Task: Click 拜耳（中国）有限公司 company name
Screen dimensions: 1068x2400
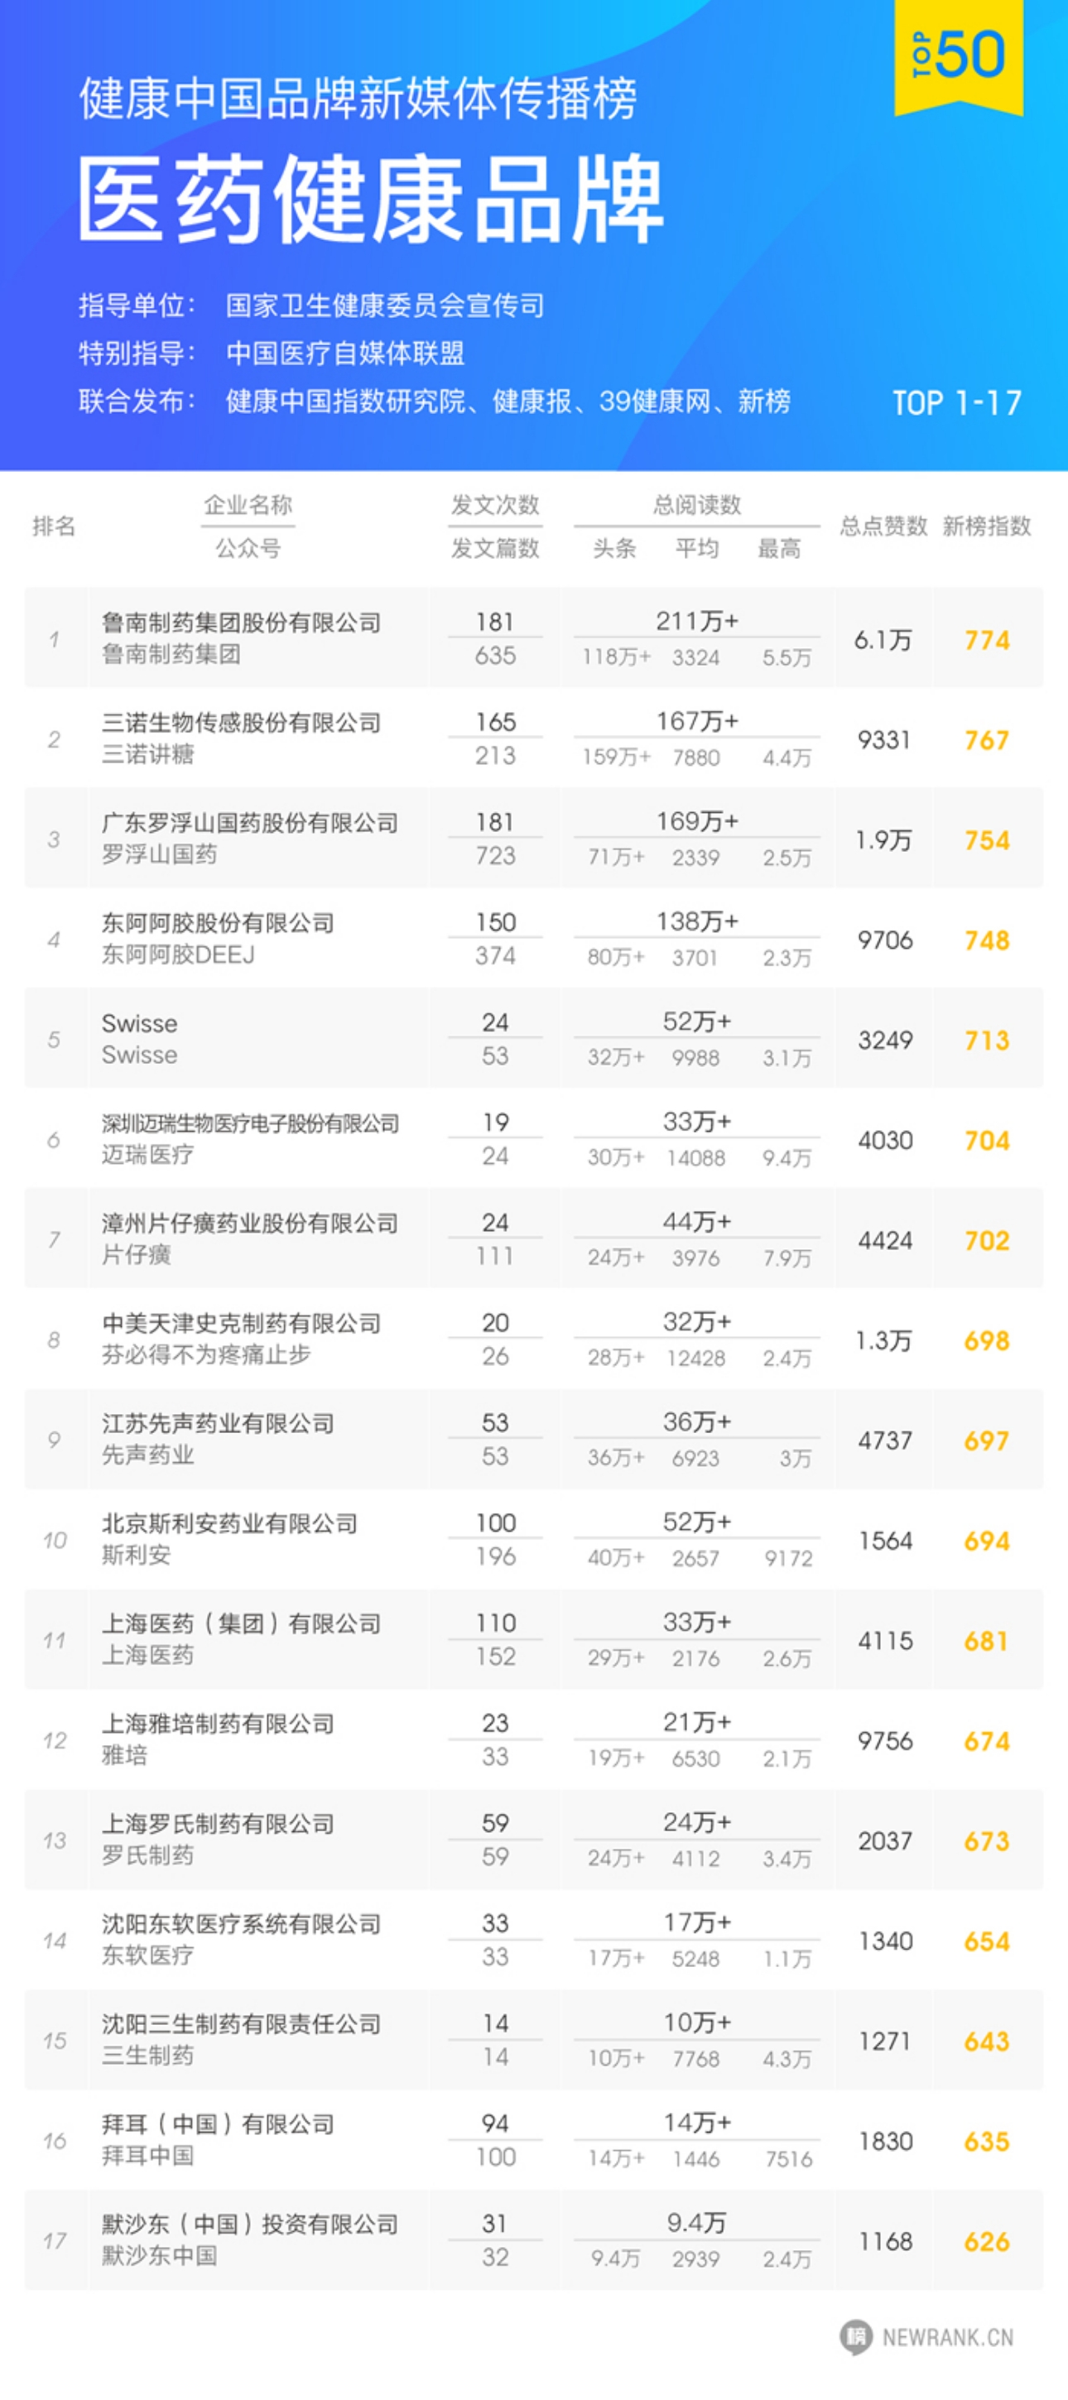Action: (x=218, y=2123)
